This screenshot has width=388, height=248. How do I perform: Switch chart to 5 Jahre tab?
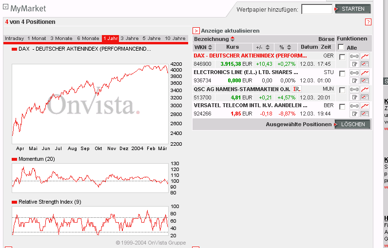tap(152, 38)
